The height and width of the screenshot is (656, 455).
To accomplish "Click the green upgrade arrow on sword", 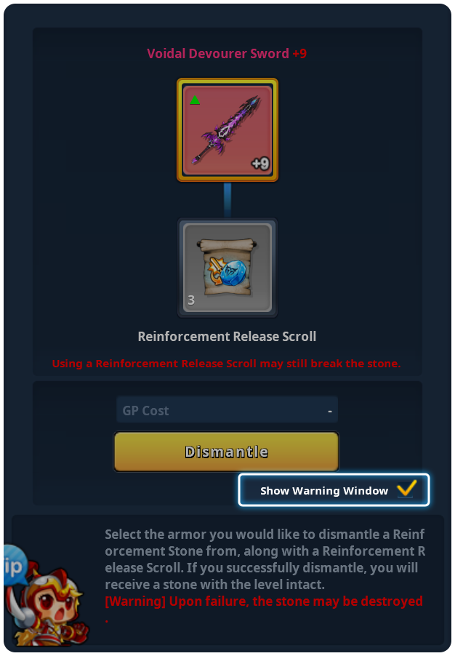I will [x=195, y=100].
